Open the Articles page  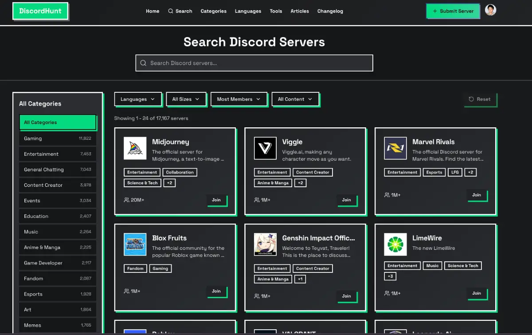pyautogui.click(x=300, y=11)
